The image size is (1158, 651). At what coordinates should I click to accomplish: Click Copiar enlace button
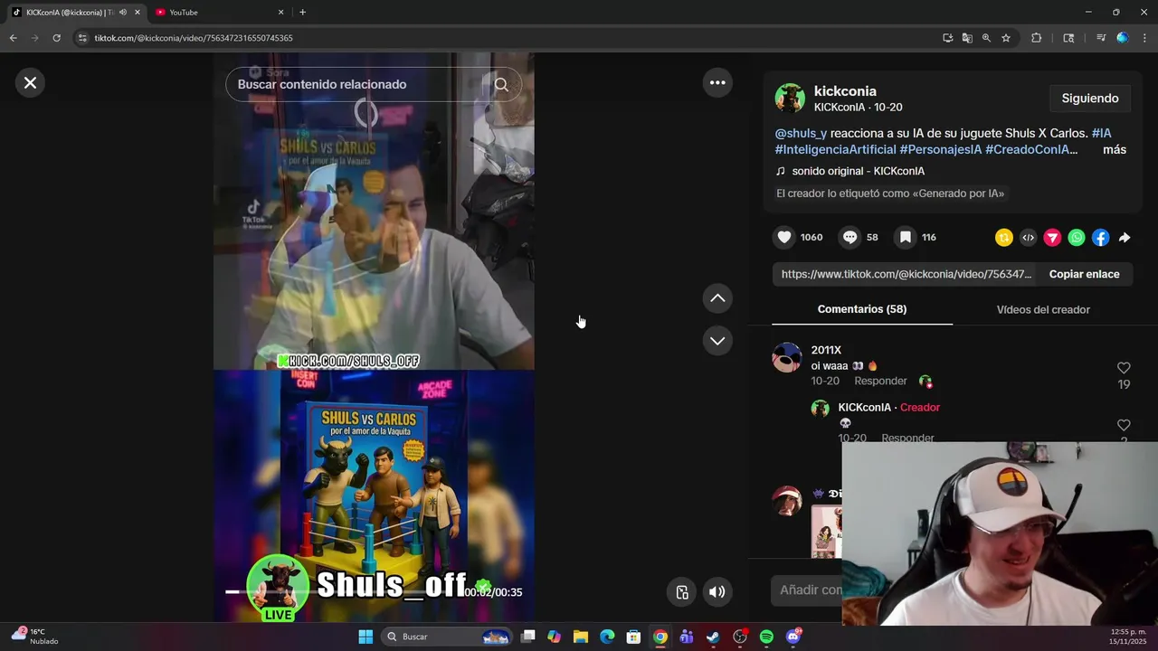tap(1084, 274)
